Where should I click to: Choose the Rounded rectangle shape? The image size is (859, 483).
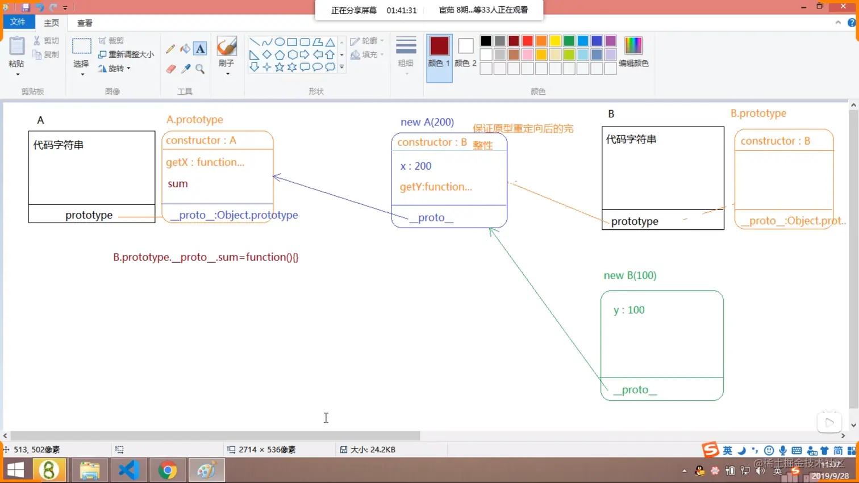[305, 42]
